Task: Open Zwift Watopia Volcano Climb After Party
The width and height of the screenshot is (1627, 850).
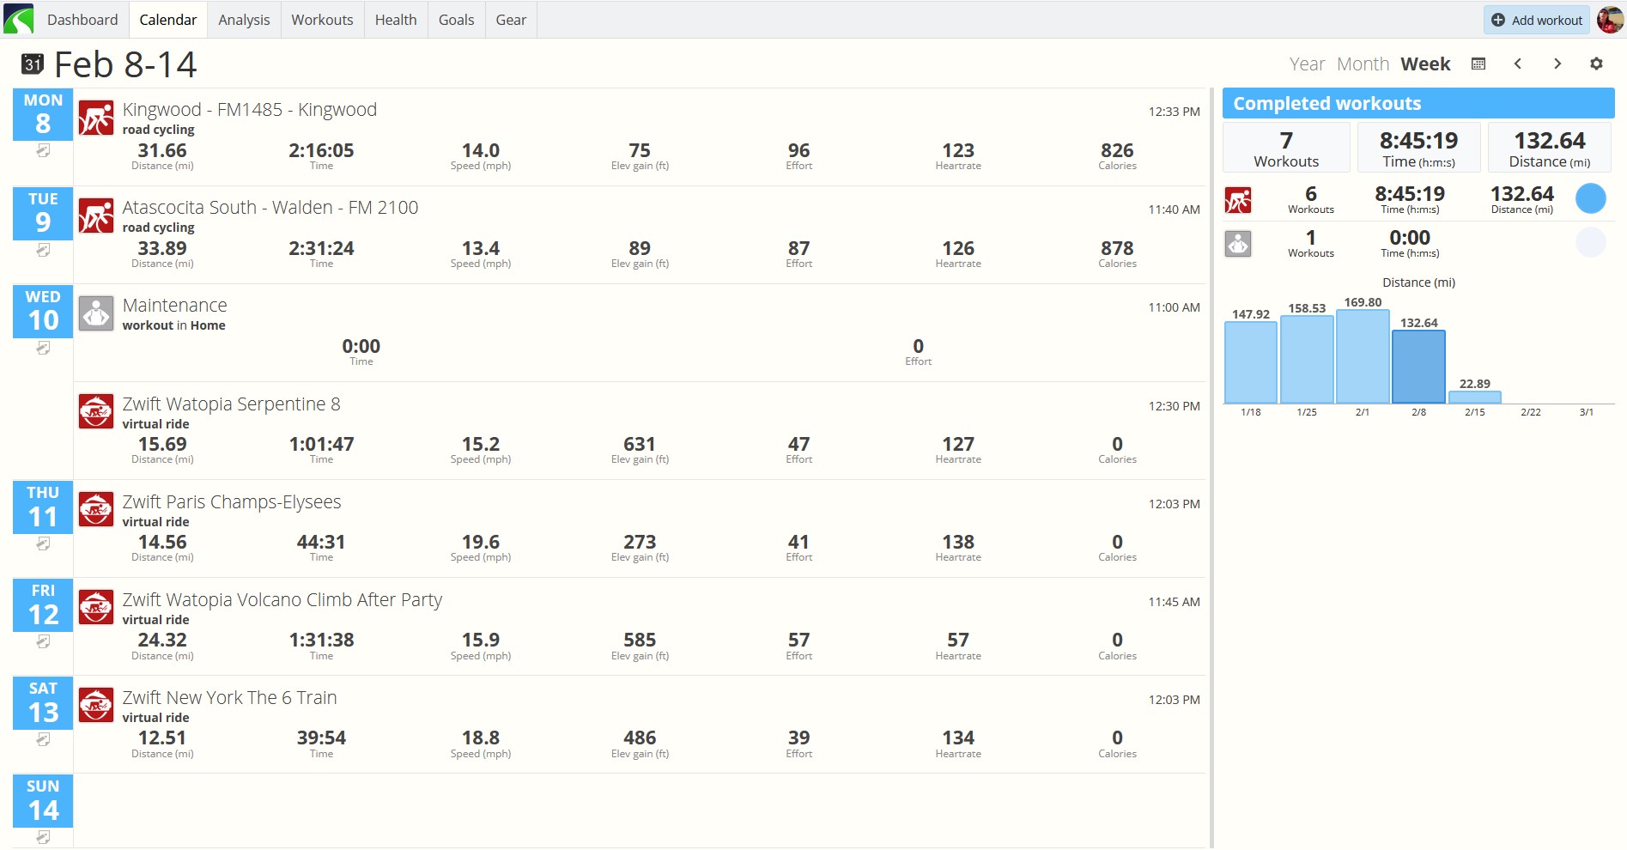Action: pos(282,600)
